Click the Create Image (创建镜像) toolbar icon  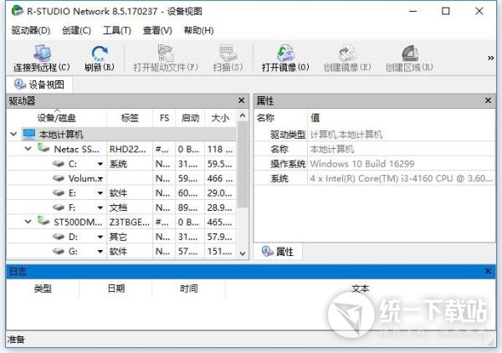[347, 53]
